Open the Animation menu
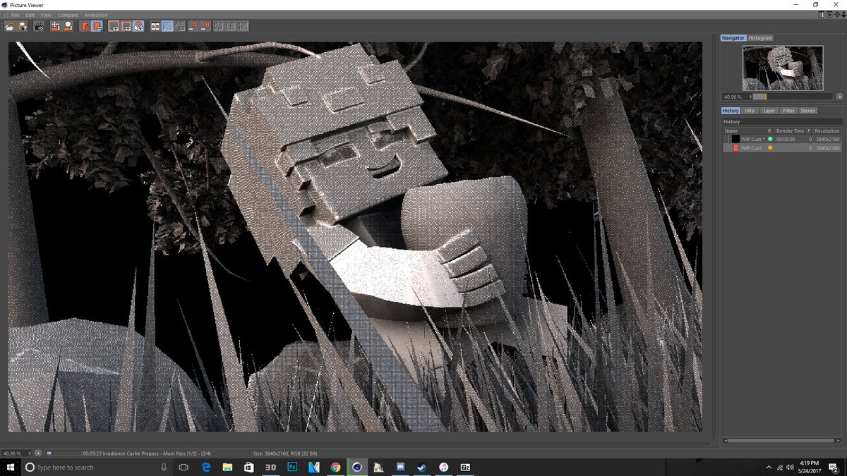 point(96,15)
